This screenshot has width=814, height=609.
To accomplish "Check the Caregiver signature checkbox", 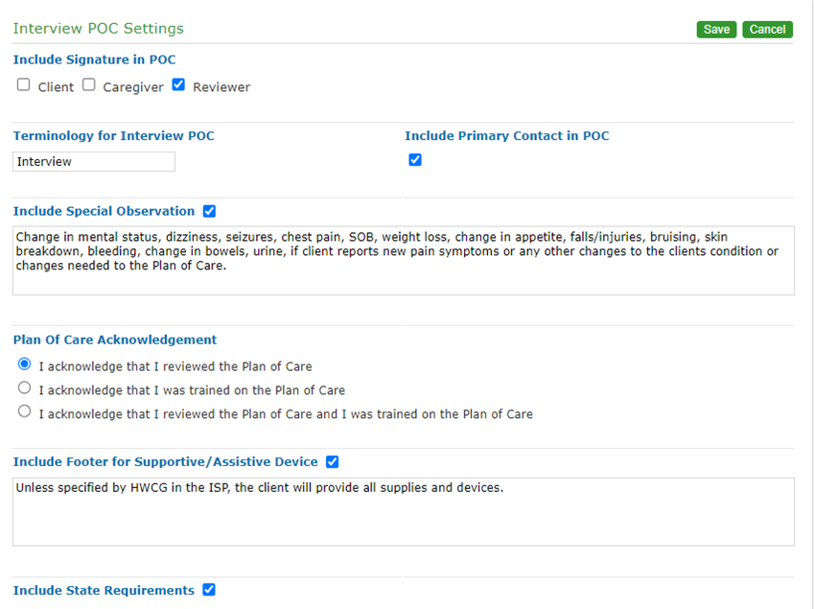I will [x=89, y=85].
